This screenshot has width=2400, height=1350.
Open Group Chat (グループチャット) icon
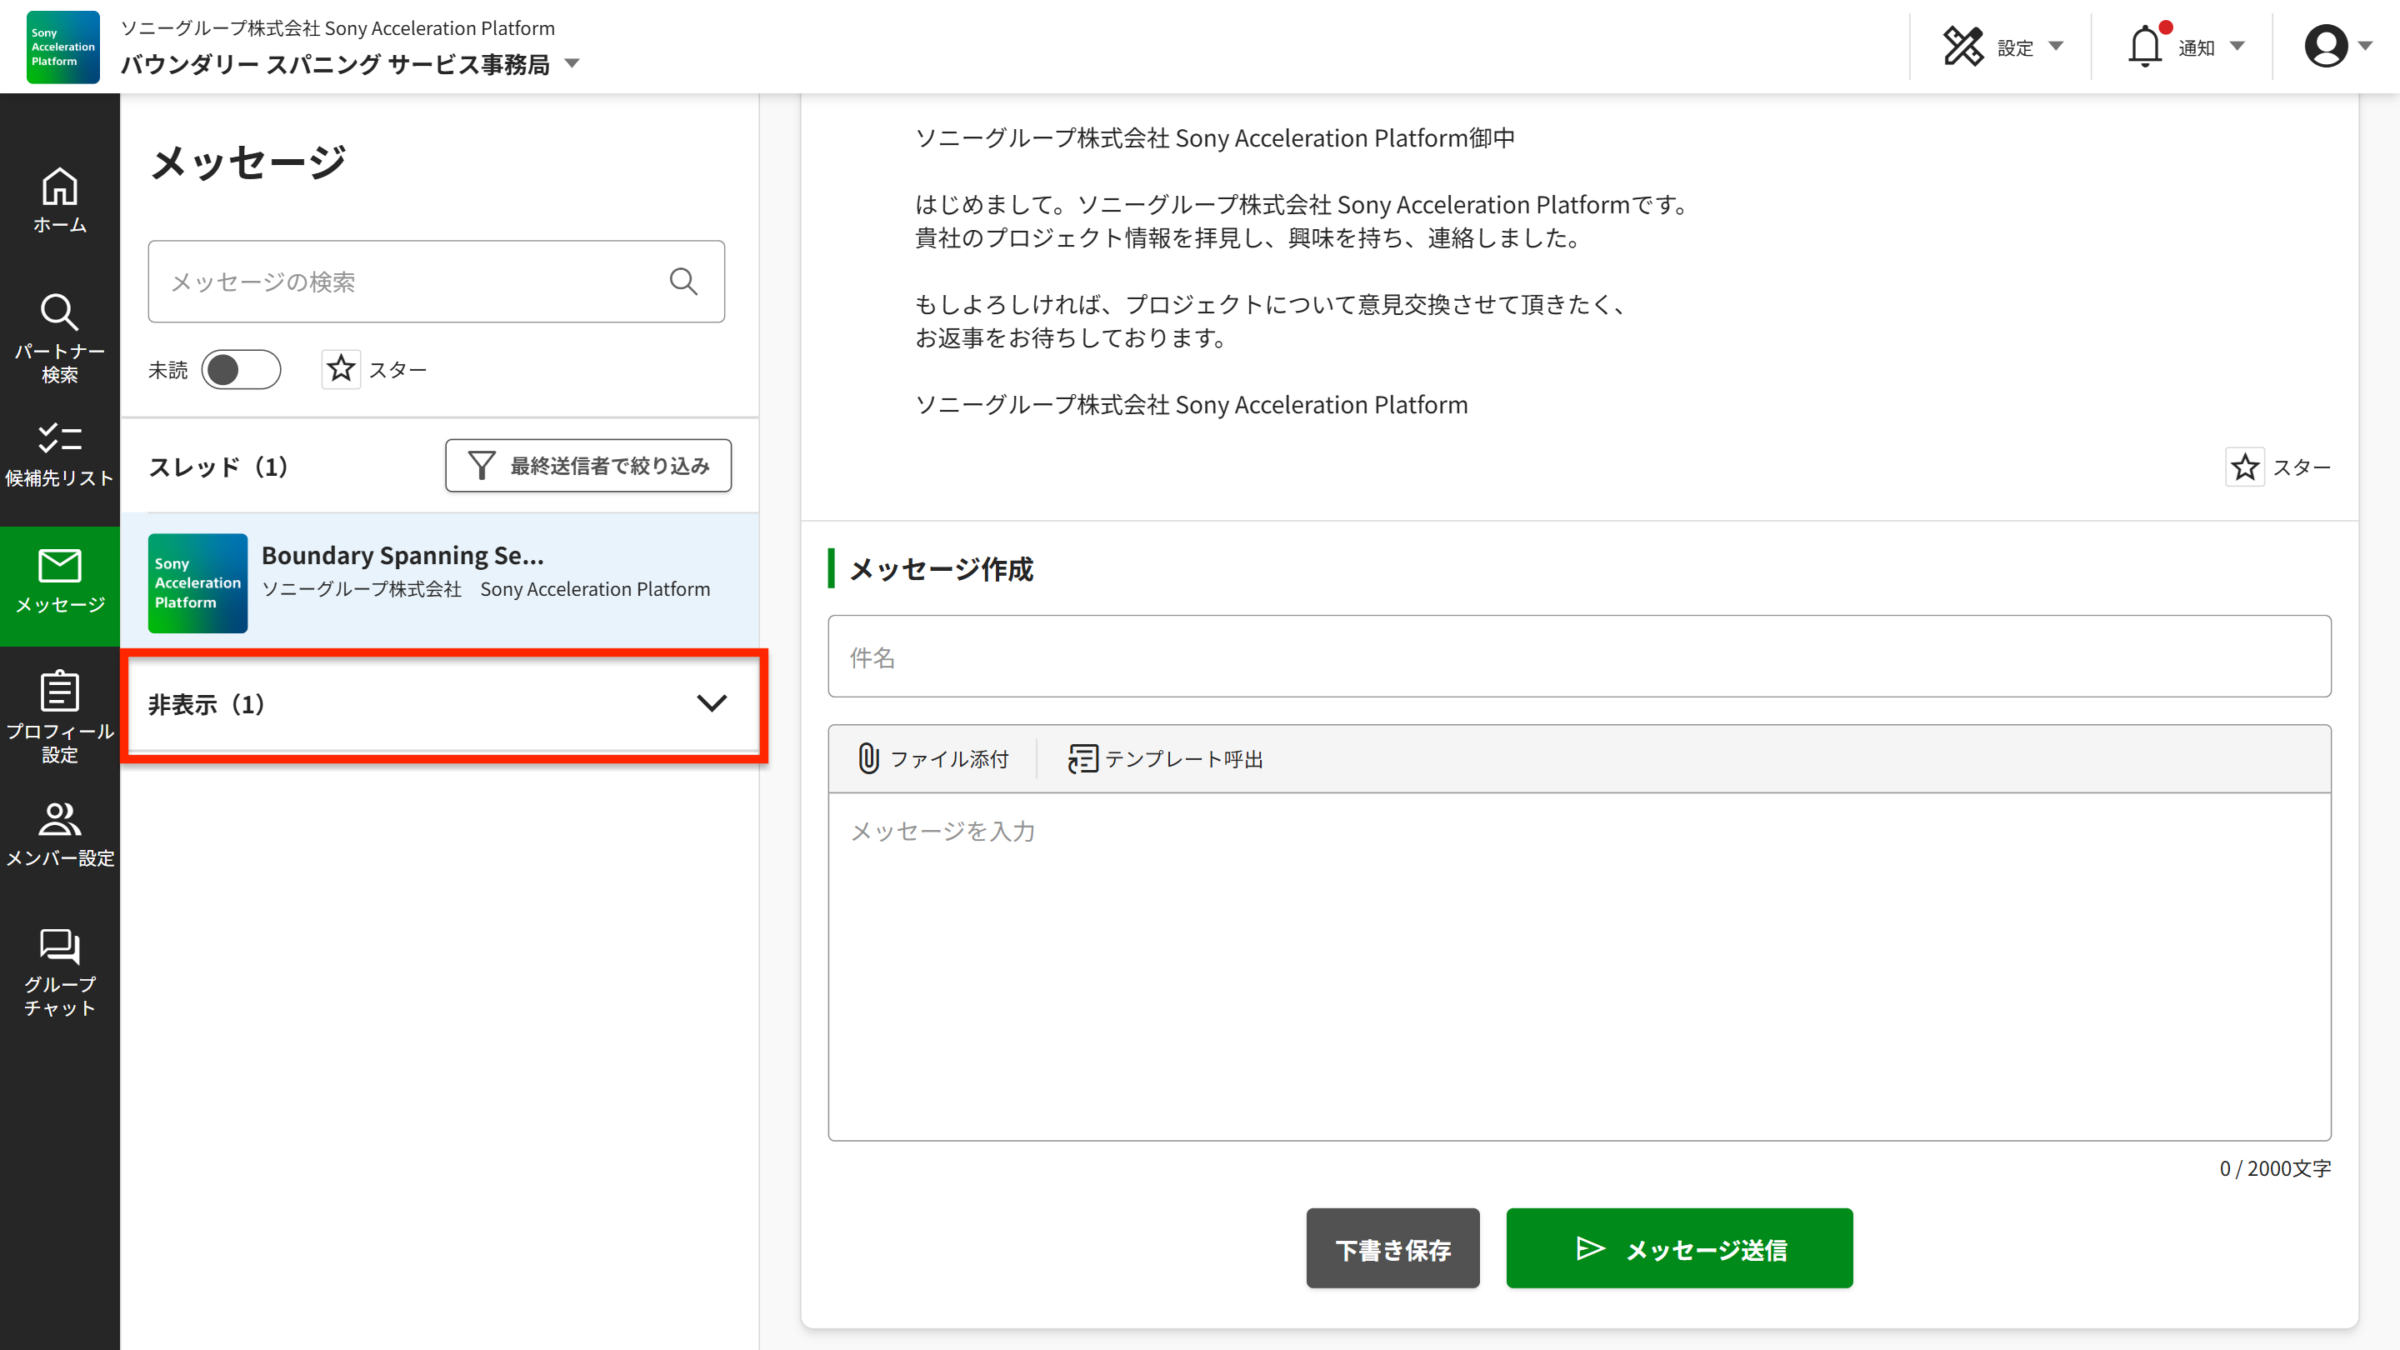60,971
